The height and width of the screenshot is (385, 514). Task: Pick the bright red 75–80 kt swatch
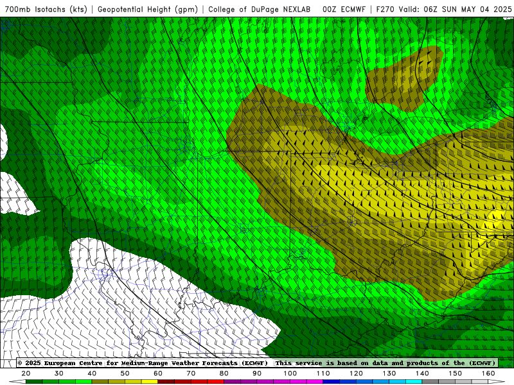pyautogui.click(x=216, y=382)
